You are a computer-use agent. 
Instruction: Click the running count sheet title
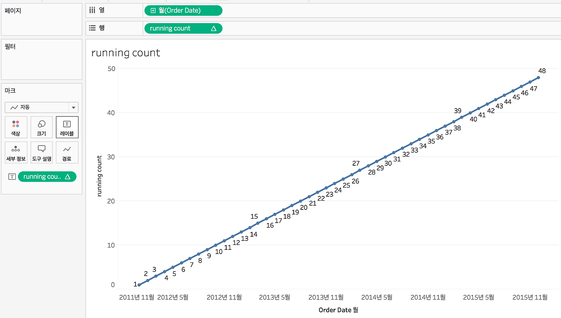[x=126, y=53]
